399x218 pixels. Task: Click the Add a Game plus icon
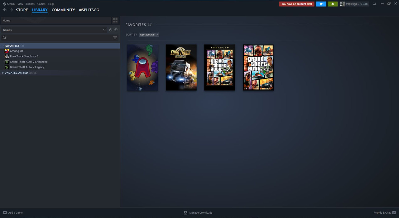click(5, 213)
